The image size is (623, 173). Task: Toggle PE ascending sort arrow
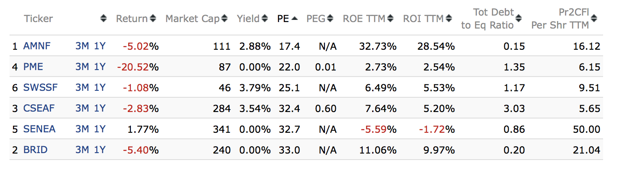click(x=295, y=19)
